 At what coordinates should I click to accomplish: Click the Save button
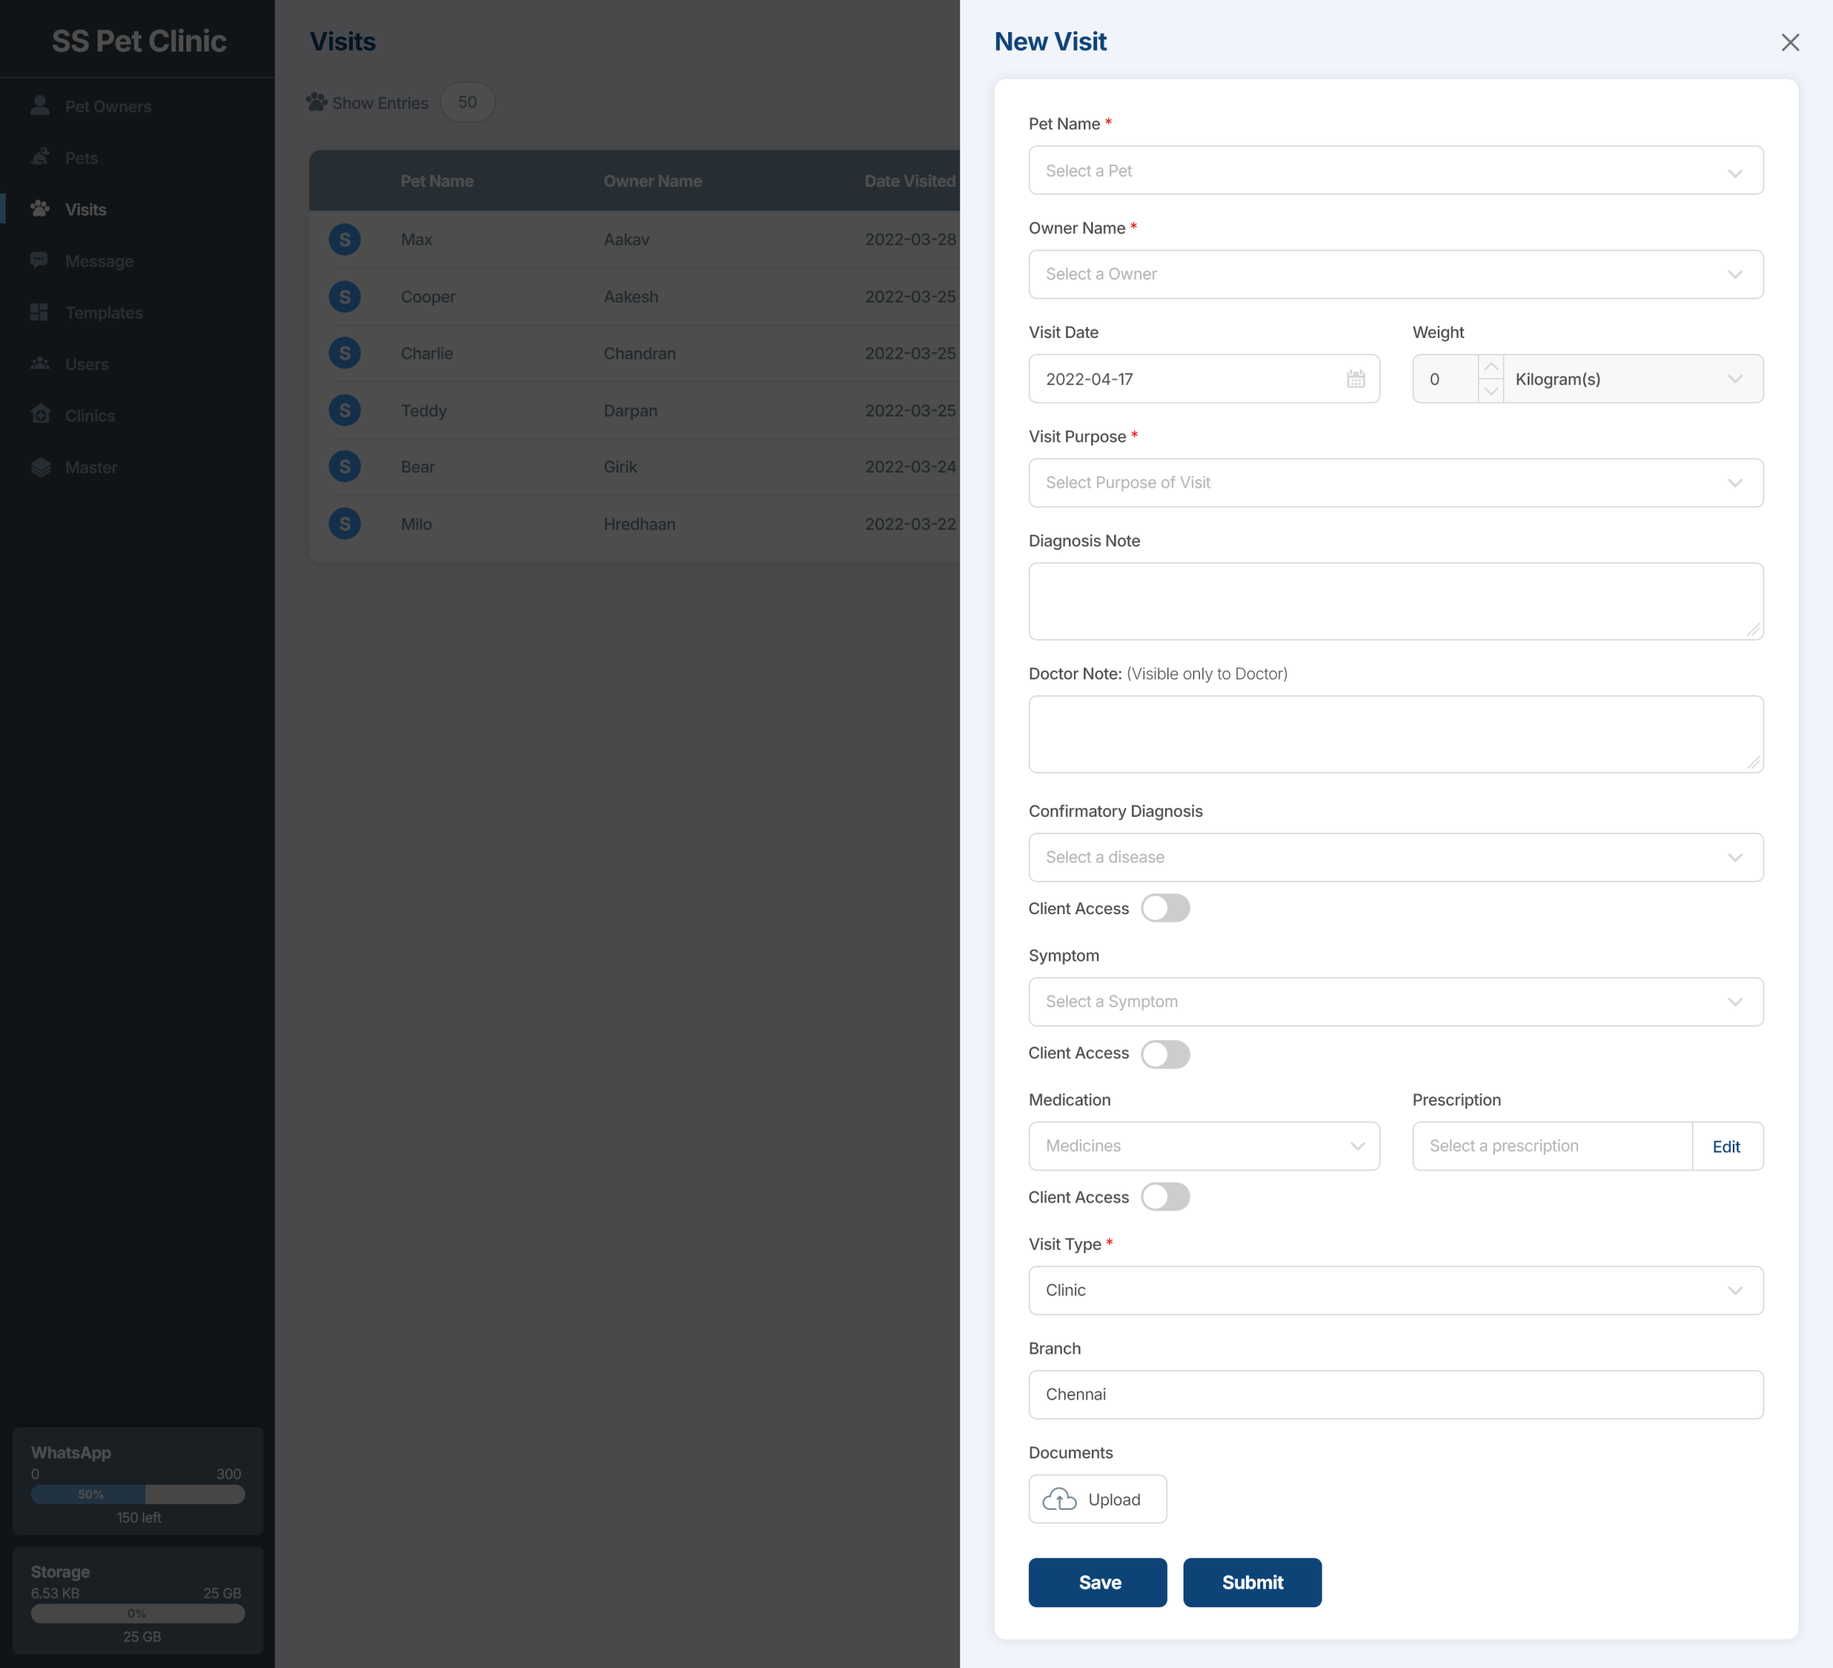[1098, 1583]
